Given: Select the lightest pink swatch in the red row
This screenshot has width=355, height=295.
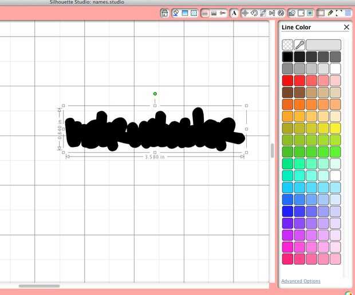Looking at the screenshot, I should (x=336, y=81).
